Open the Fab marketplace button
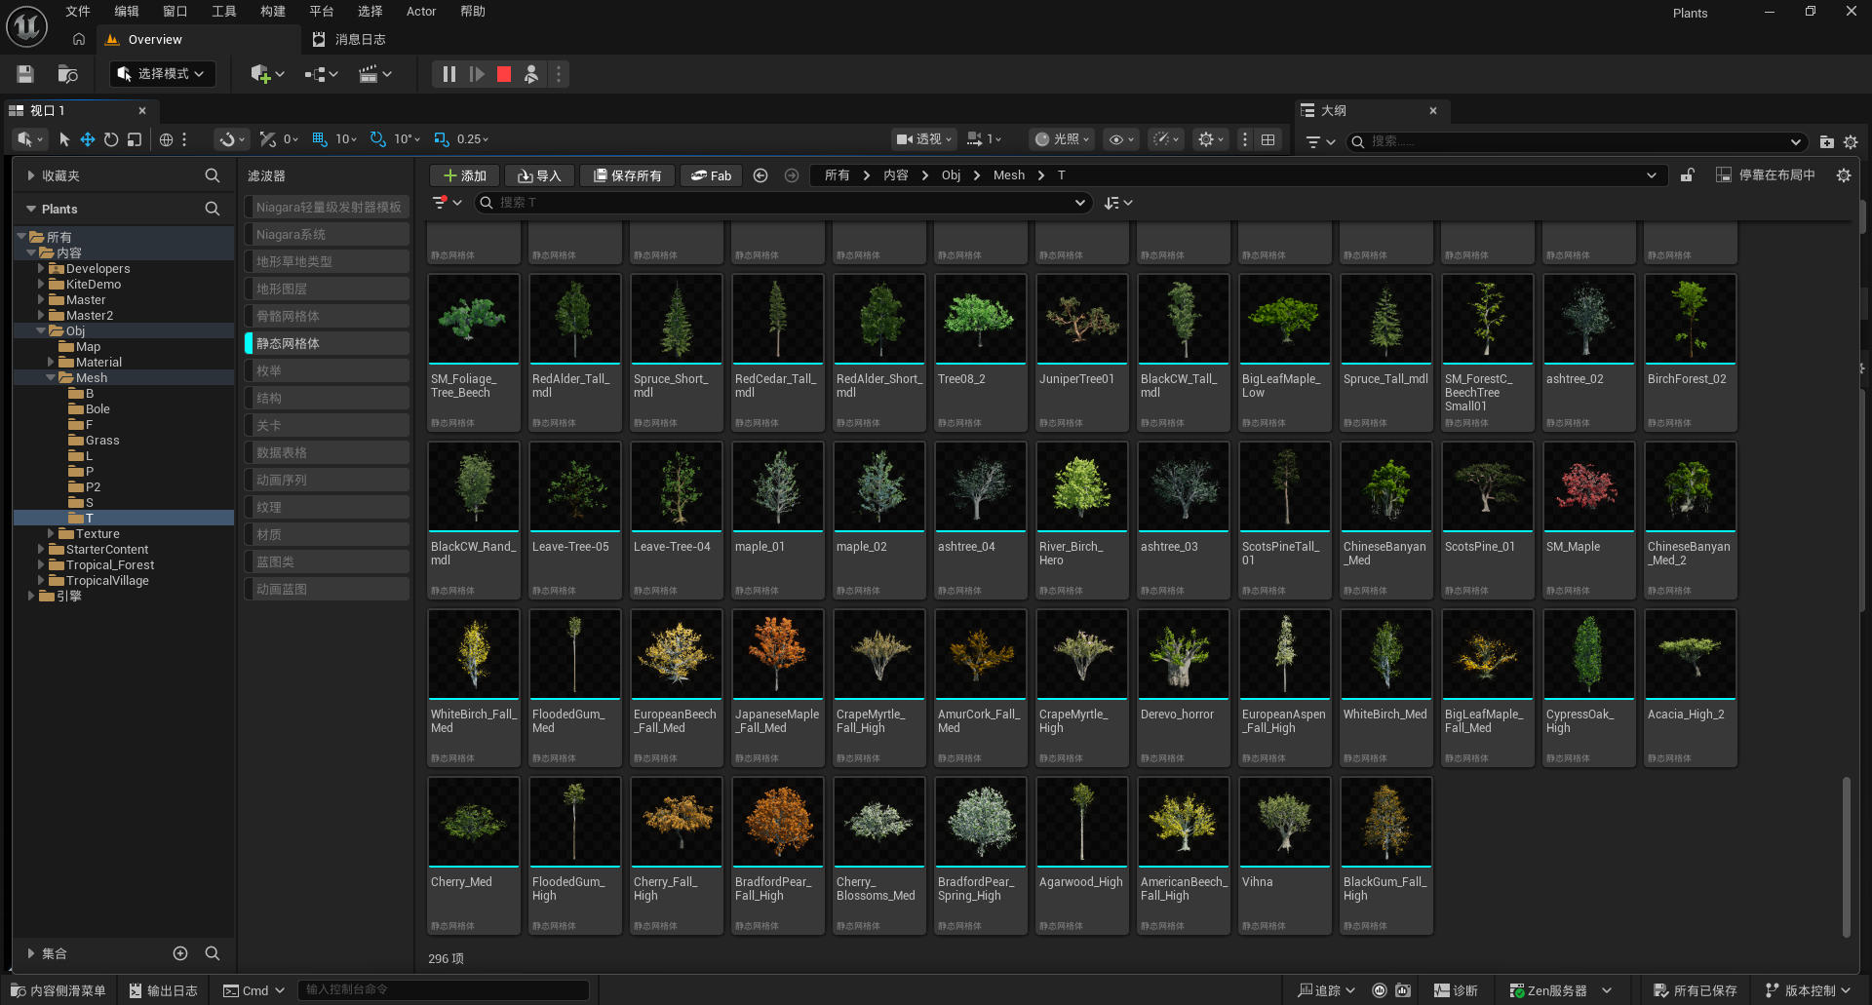Image resolution: width=1872 pixels, height=1005 pixels. point(711,175)
